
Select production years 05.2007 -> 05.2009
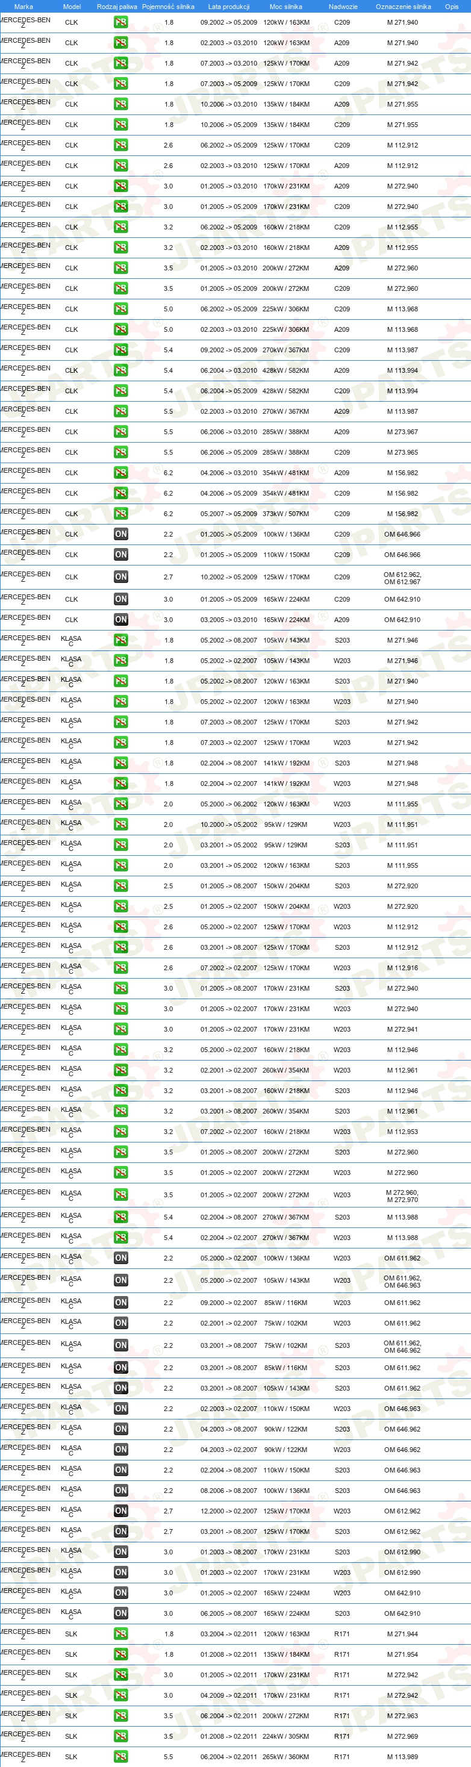tap(228, 514)
